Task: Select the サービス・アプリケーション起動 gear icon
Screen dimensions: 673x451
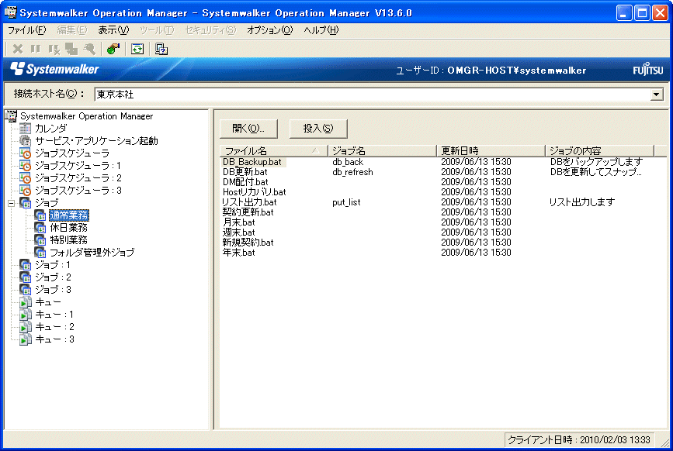Action: click(x=26, y=140)
